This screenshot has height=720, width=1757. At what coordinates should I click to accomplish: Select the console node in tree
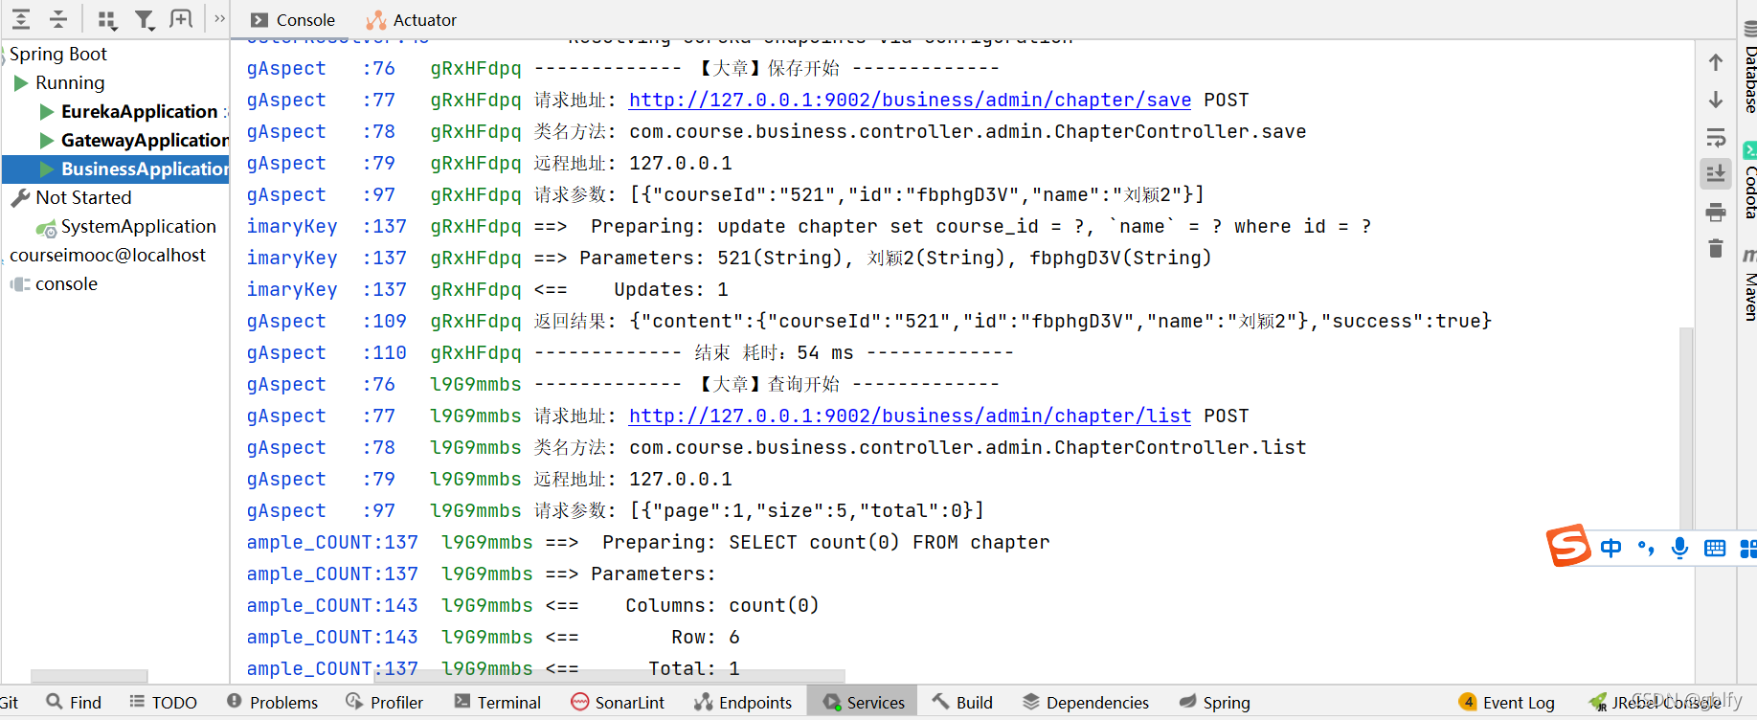tap(66, 283)
